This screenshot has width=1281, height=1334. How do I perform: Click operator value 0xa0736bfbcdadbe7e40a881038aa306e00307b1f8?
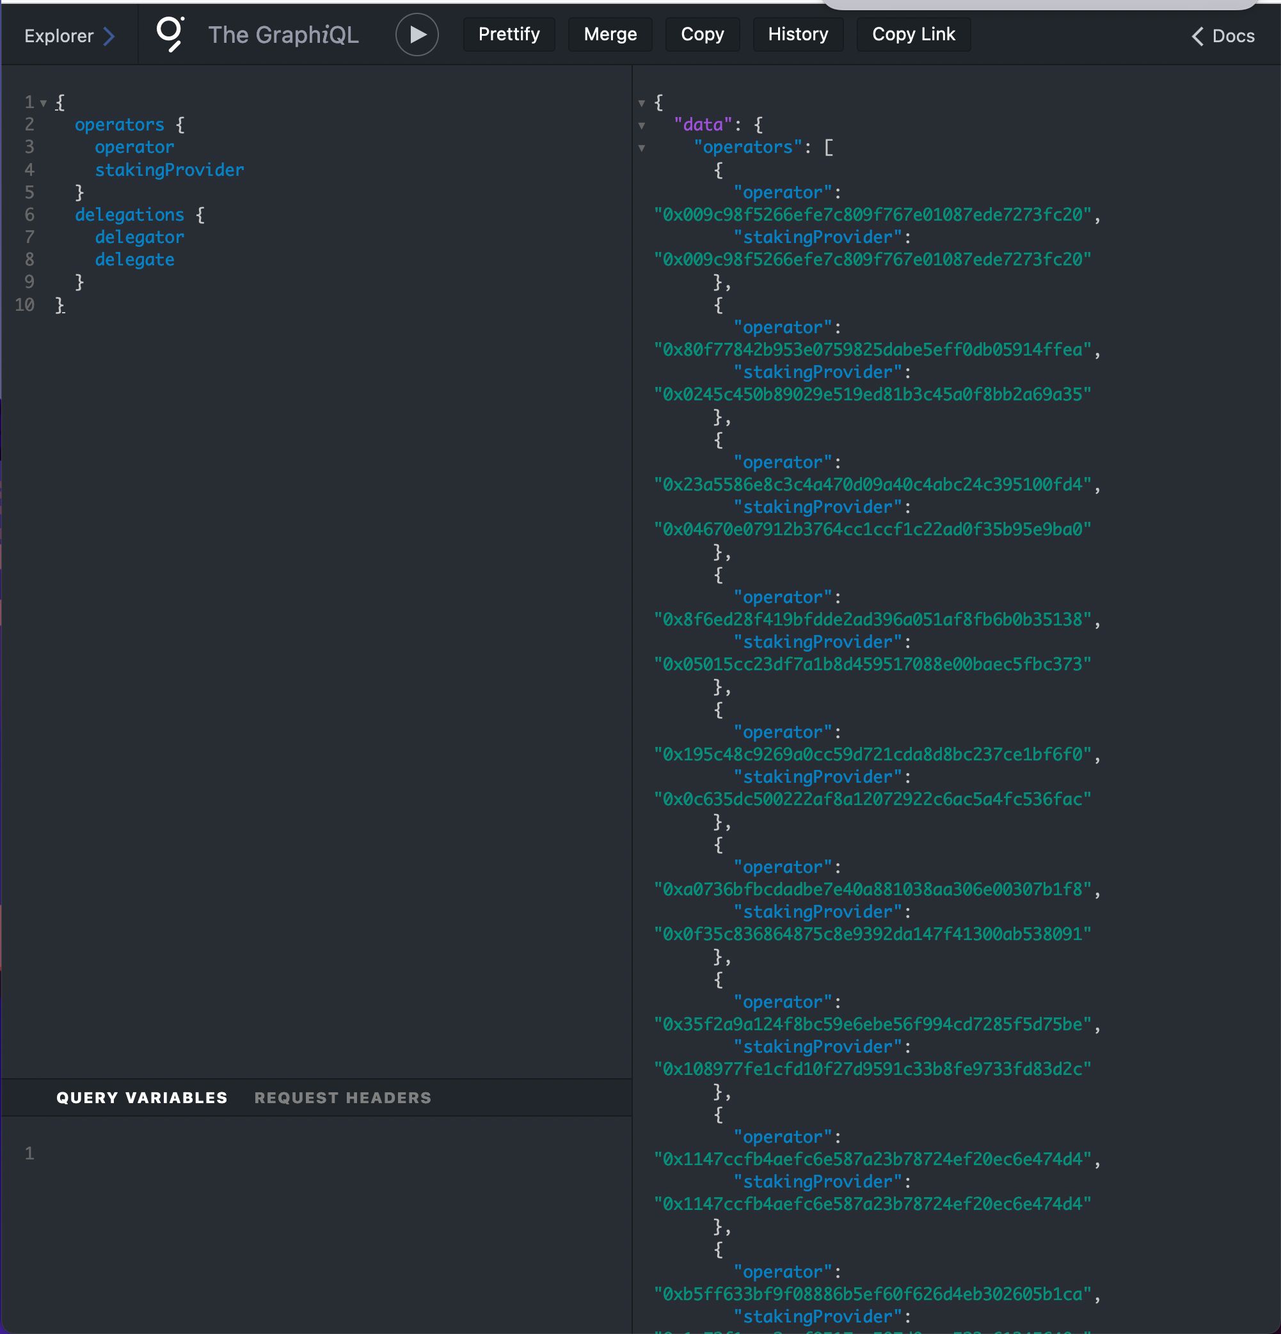click(x=872, y=889)
